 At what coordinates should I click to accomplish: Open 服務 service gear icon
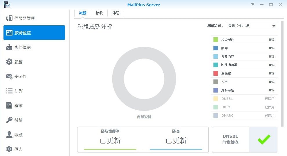tap(9, 62)
